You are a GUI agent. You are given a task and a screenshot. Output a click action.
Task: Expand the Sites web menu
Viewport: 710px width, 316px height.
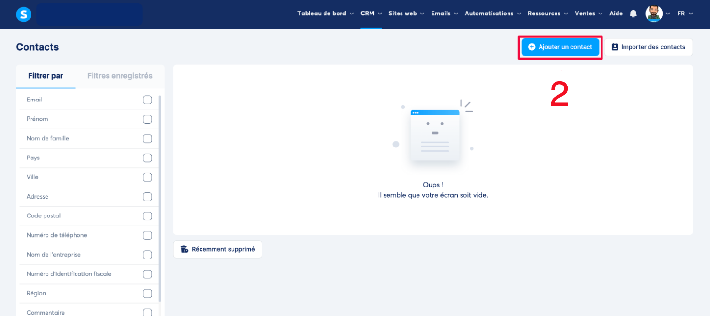[x=406, y=14]
